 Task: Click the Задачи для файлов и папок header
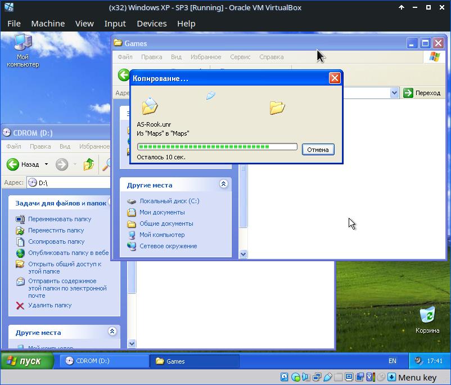(61, 203)
